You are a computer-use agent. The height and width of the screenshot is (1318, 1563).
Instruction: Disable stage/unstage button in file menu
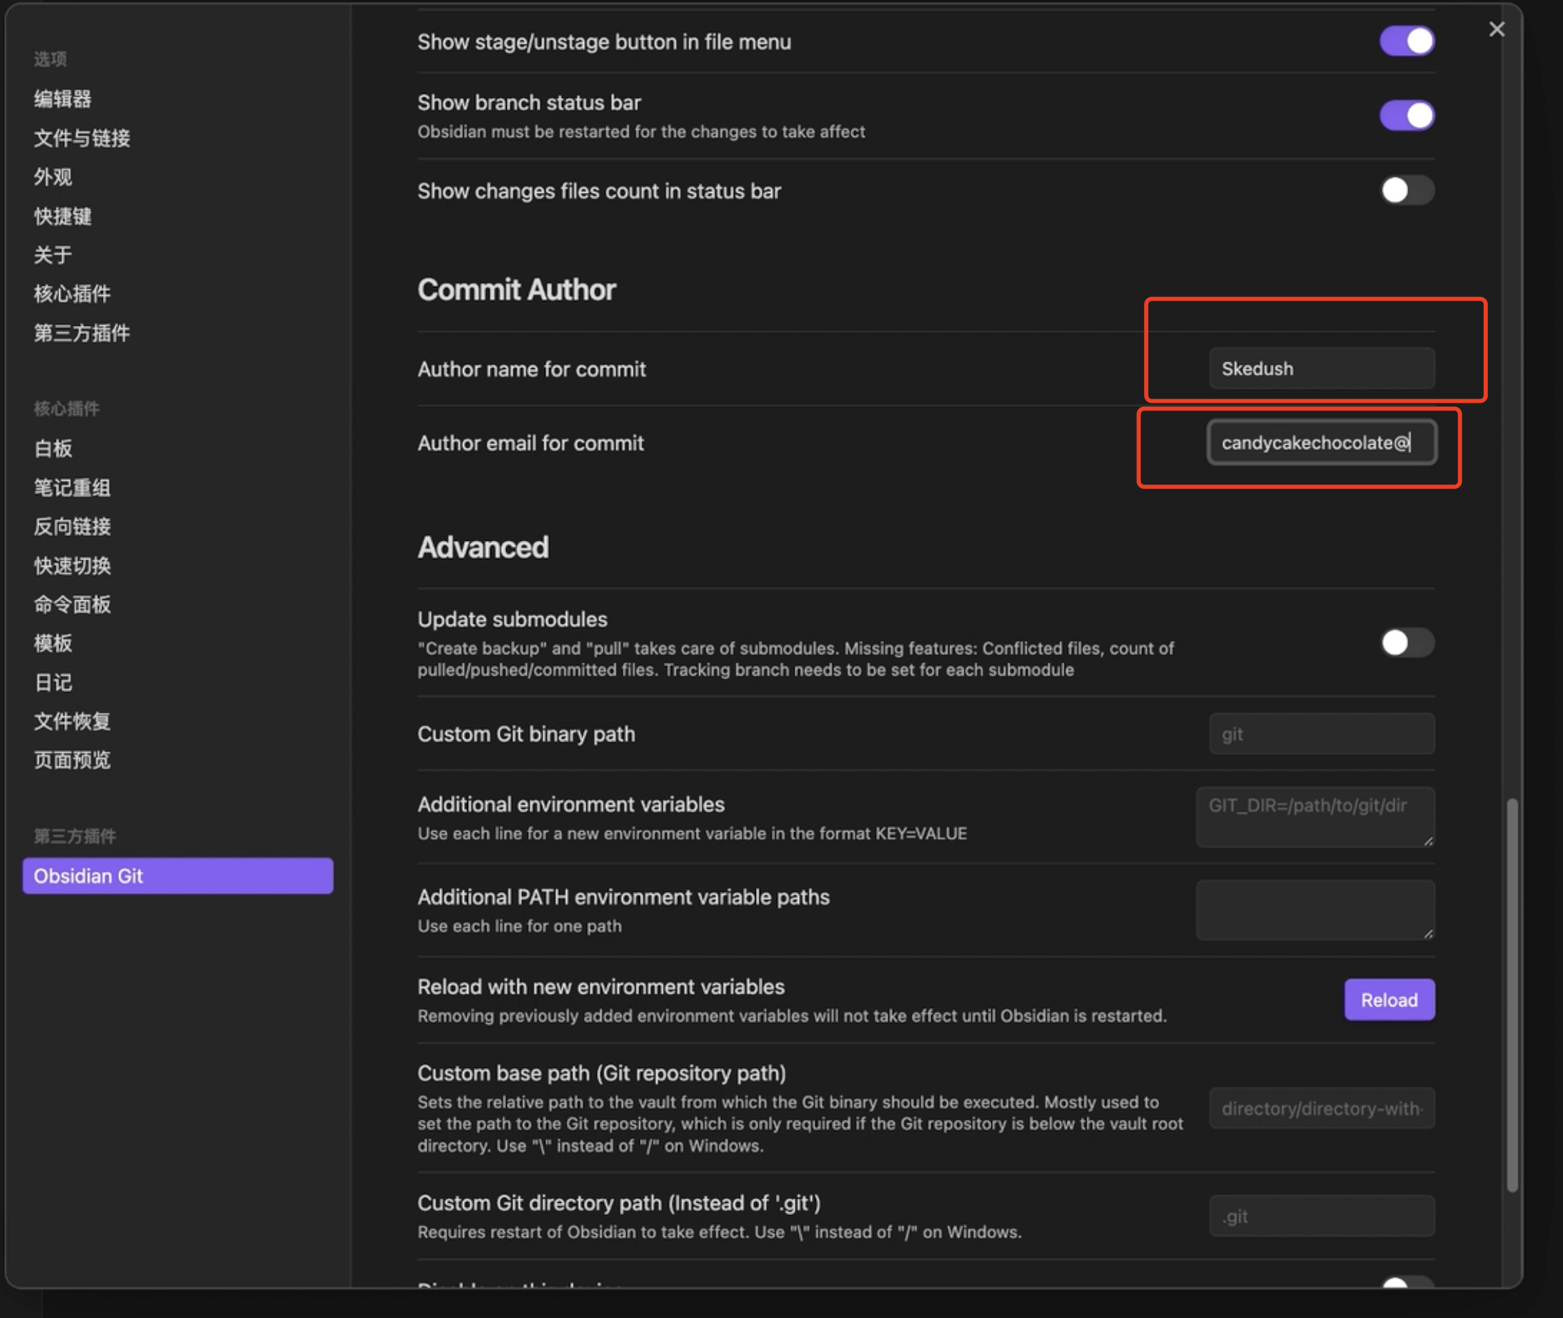(1406, 41)
